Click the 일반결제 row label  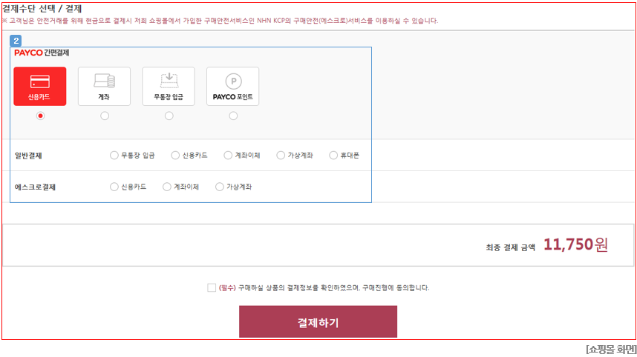[28, 156]
